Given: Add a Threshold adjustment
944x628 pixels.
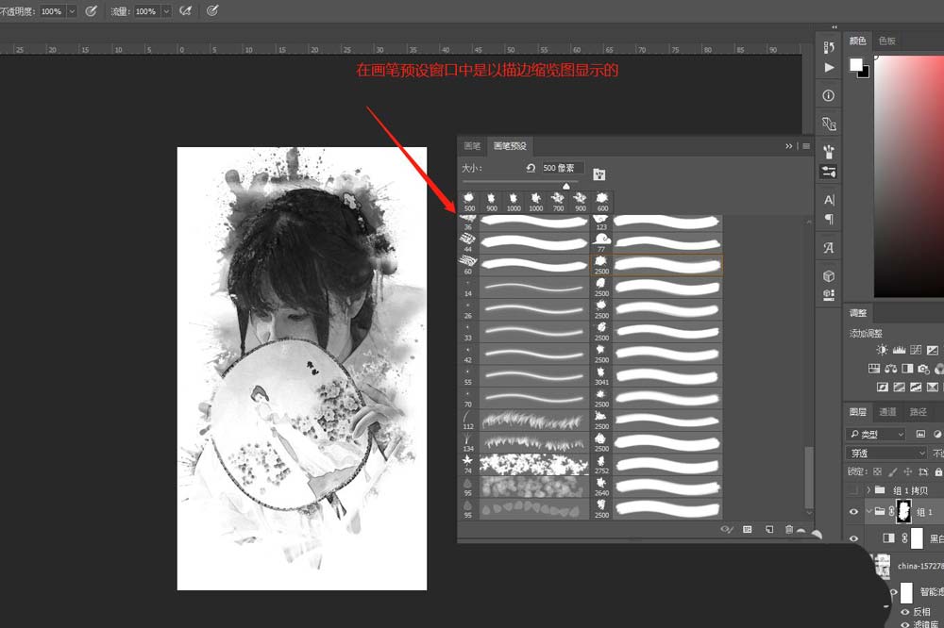Looking at the screenshot, I should coord(916,387).
